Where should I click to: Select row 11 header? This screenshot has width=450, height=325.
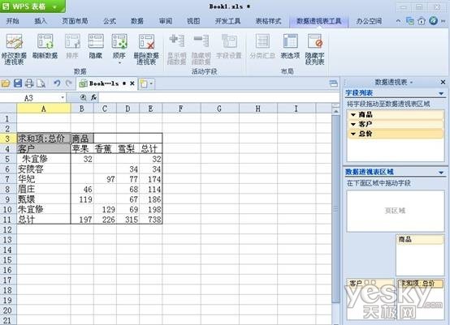click(8, 220)
